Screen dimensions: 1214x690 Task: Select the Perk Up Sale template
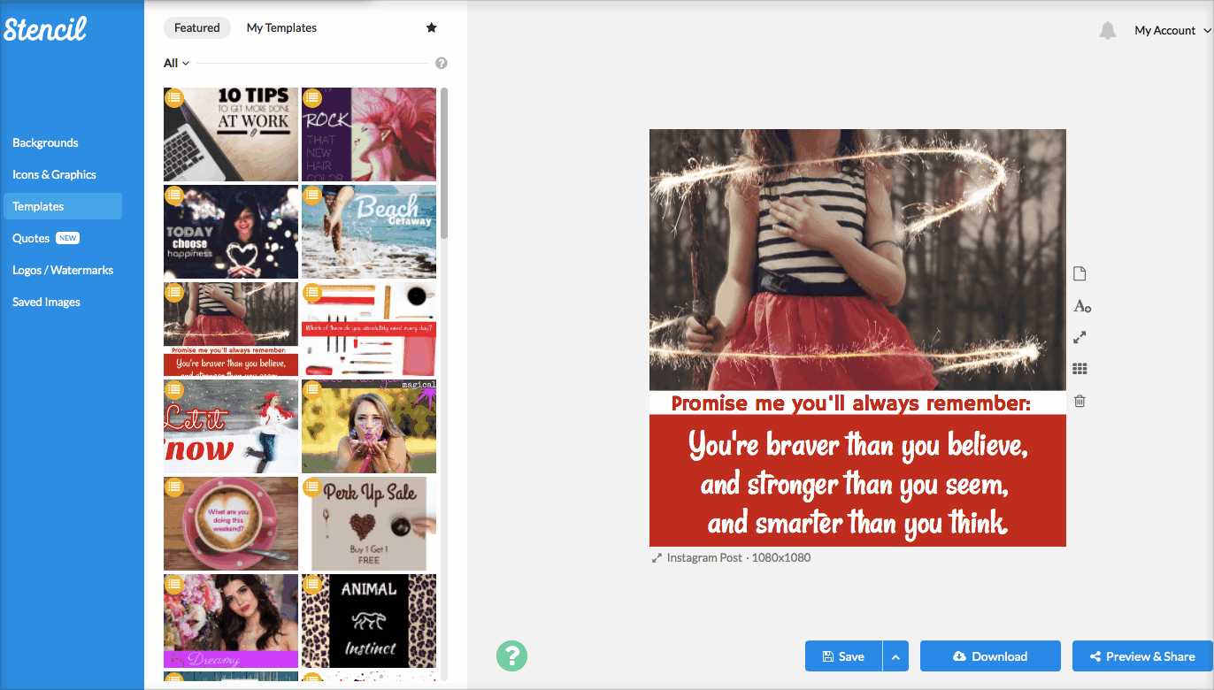click(369, 524)
